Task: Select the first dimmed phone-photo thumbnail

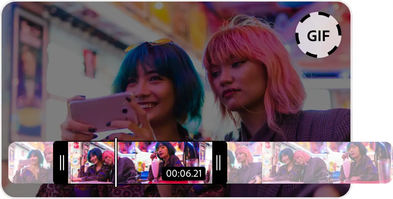Action: pyautogui.click(x=31, y=163)
